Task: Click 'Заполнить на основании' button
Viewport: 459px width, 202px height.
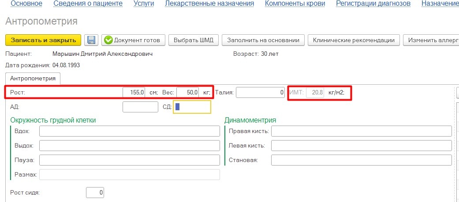Action: click(263, 40)
